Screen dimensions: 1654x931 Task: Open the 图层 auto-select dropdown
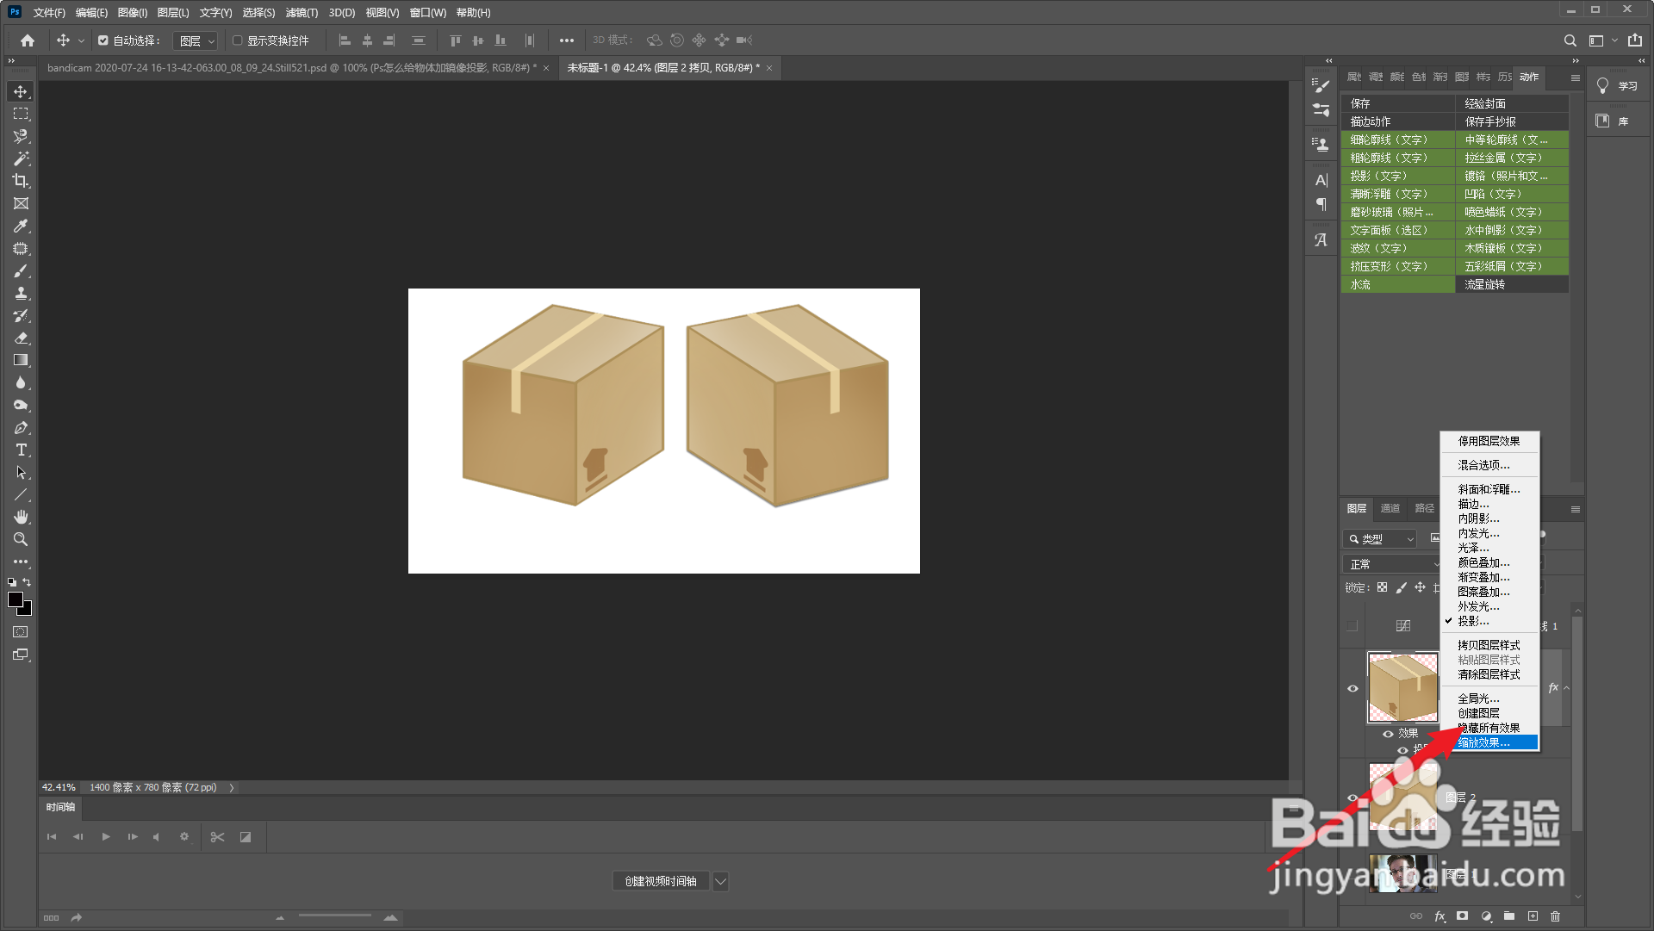pos(196,40)
